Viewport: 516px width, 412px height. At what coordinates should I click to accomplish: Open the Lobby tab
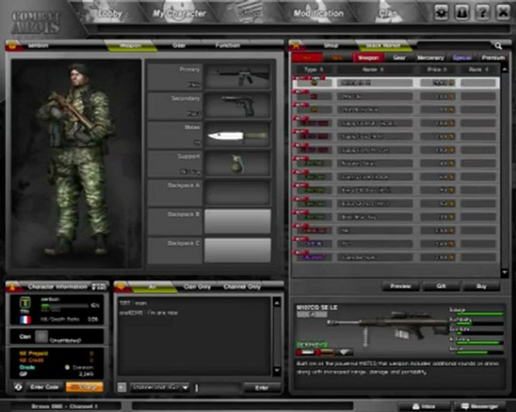click(110, 14)
